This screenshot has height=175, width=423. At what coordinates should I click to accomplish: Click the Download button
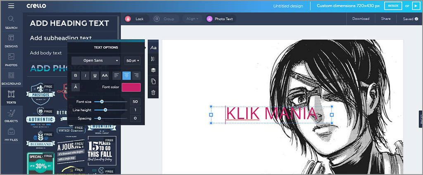(x=361, y=19)
